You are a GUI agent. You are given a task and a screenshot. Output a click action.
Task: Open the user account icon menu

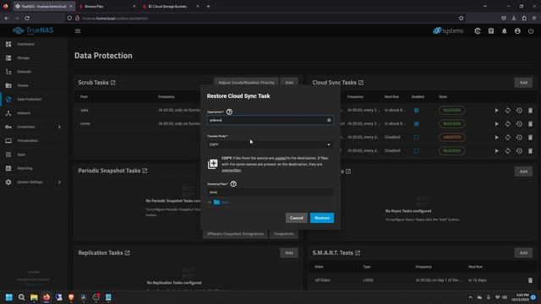[517, 31]
